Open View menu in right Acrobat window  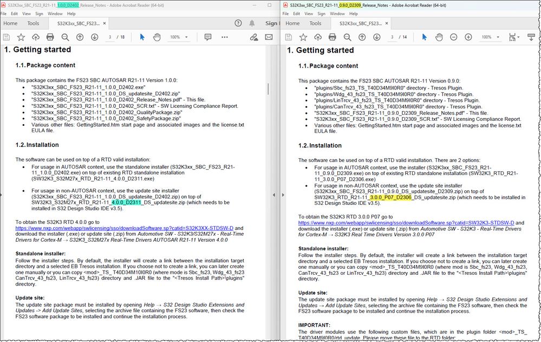[x=309, y=14]
